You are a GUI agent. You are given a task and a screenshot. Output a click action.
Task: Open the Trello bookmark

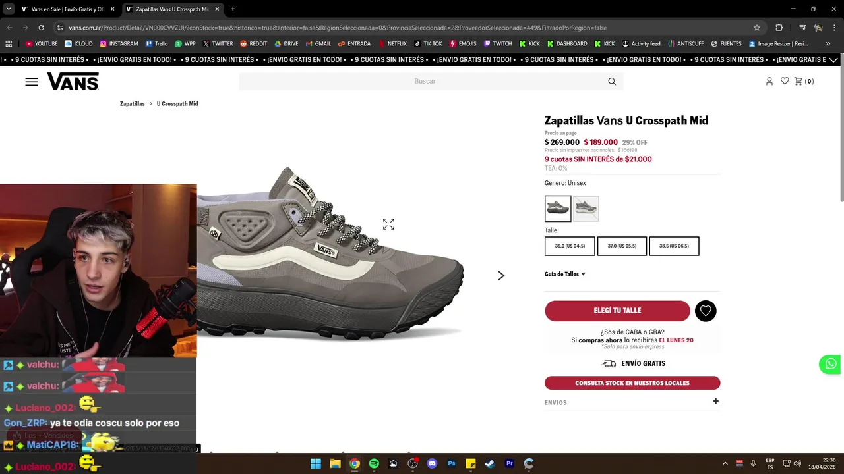click(x=156, y=44)
